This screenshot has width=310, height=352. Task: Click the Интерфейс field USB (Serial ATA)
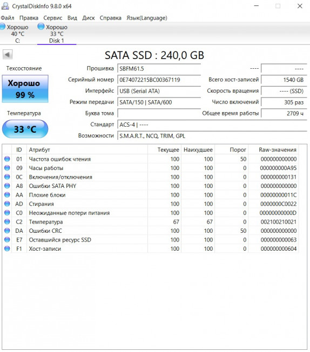(159, 91)
